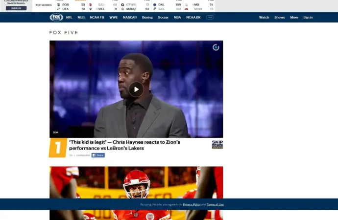Click the FOX FIVE heading
The width and height of the screenshot is (338, 220).
[64, 32]
